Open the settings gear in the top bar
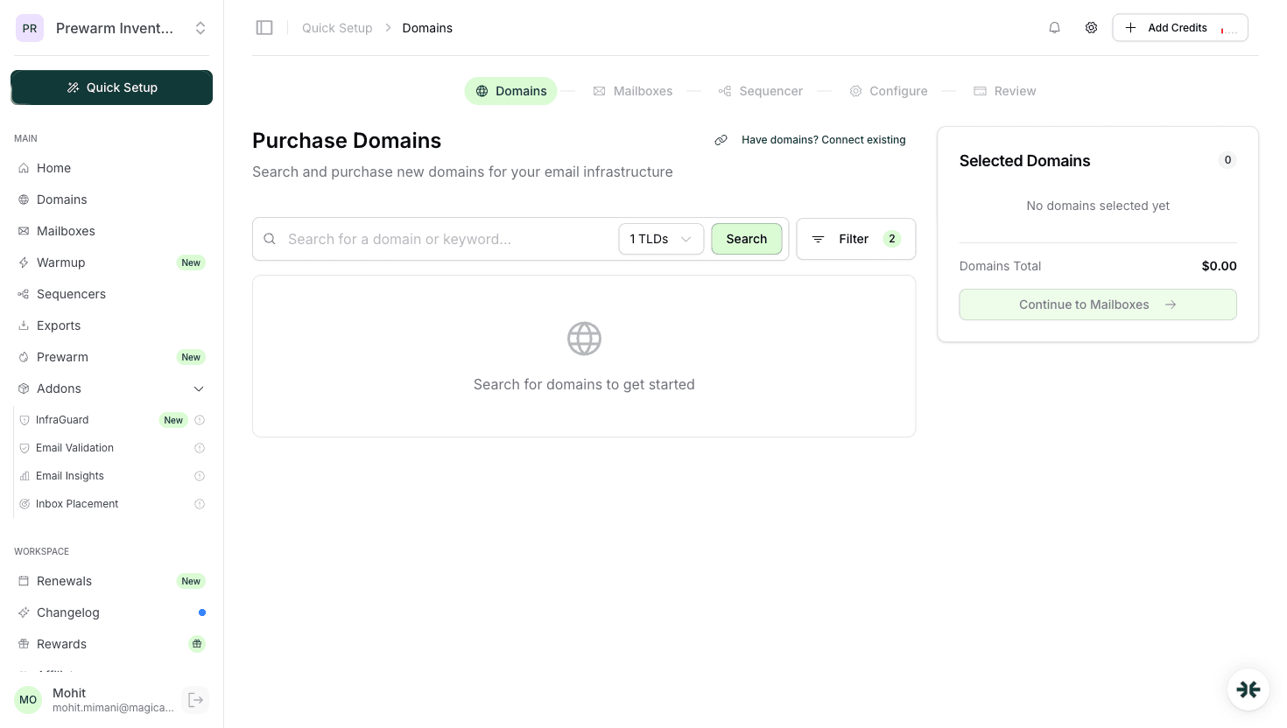Image resolution: width=1287 pixels, height=728 pixels. click(x=1091, y=27)
